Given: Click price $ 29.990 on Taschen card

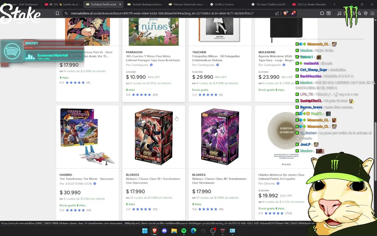Looking at the screenshot, I should [203, 77].
